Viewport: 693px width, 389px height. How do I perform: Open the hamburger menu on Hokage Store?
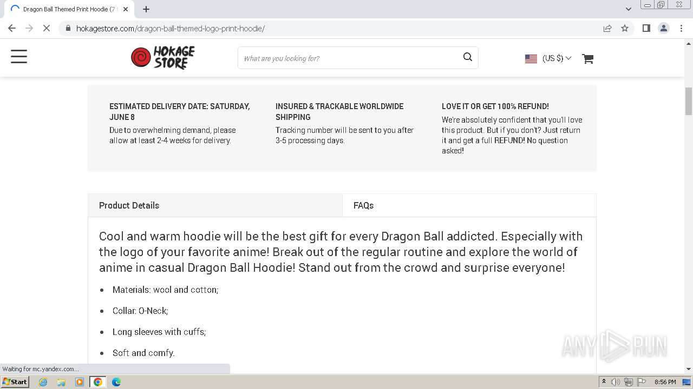click(19, 56)
